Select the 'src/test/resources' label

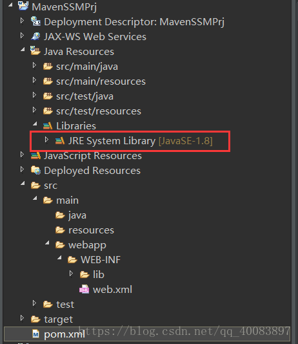click(99, 111)
